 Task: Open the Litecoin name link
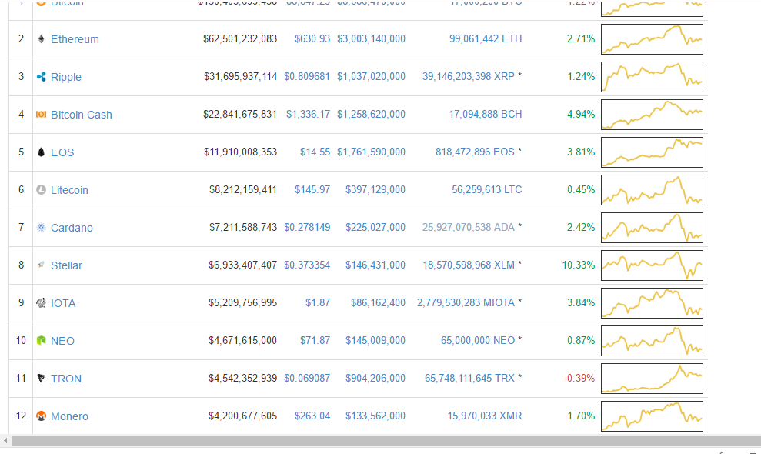tap(69, 190)
